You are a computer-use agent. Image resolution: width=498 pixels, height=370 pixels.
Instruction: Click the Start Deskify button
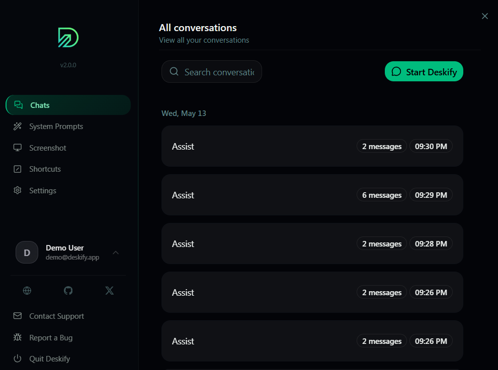tap(424, 71)
